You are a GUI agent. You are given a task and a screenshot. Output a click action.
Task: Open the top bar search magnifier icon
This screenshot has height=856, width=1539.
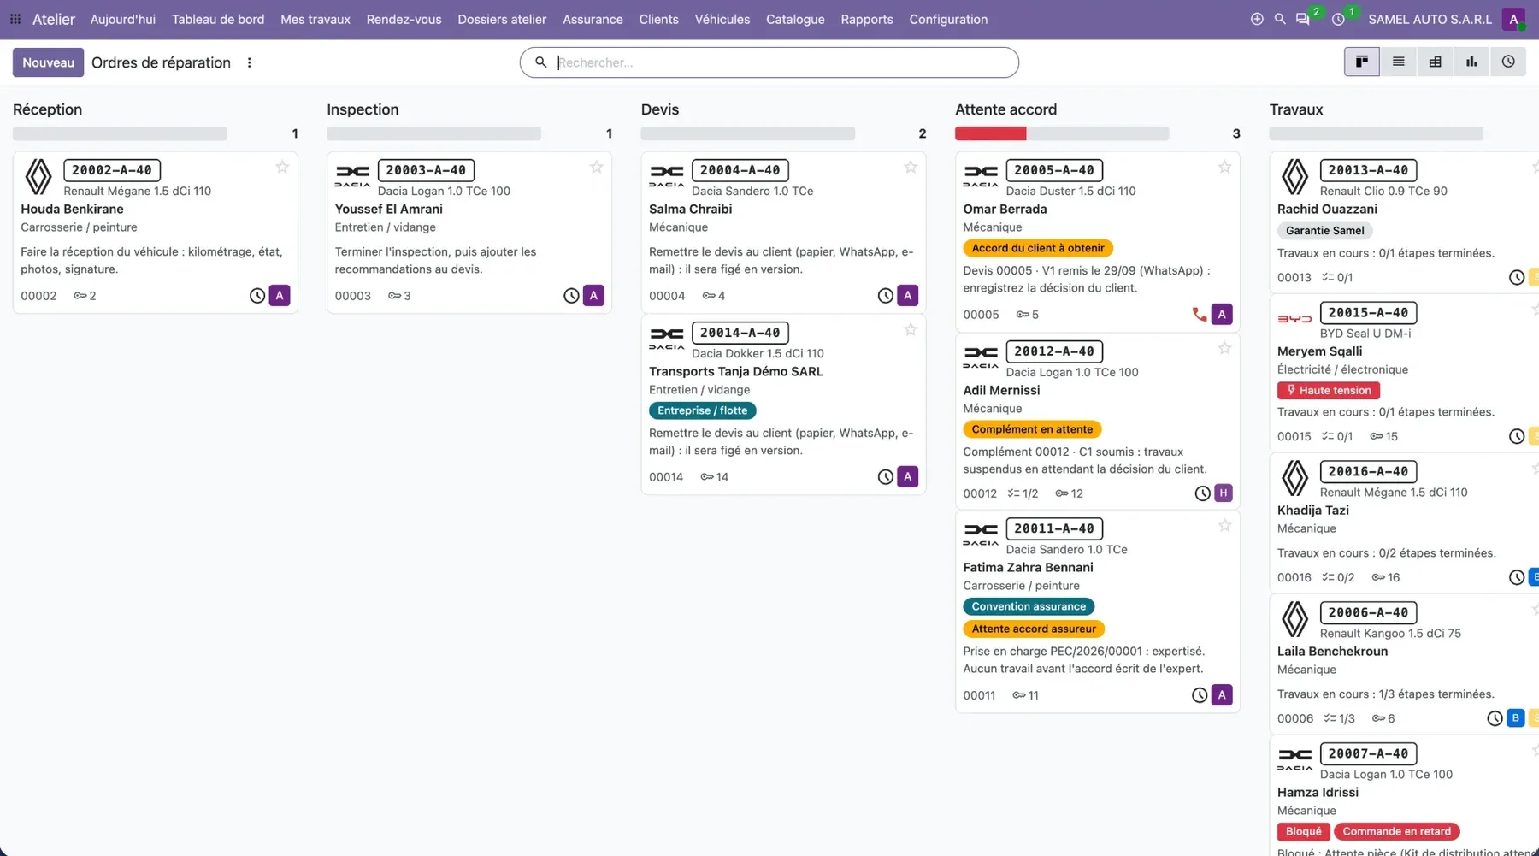[1280, 19]
